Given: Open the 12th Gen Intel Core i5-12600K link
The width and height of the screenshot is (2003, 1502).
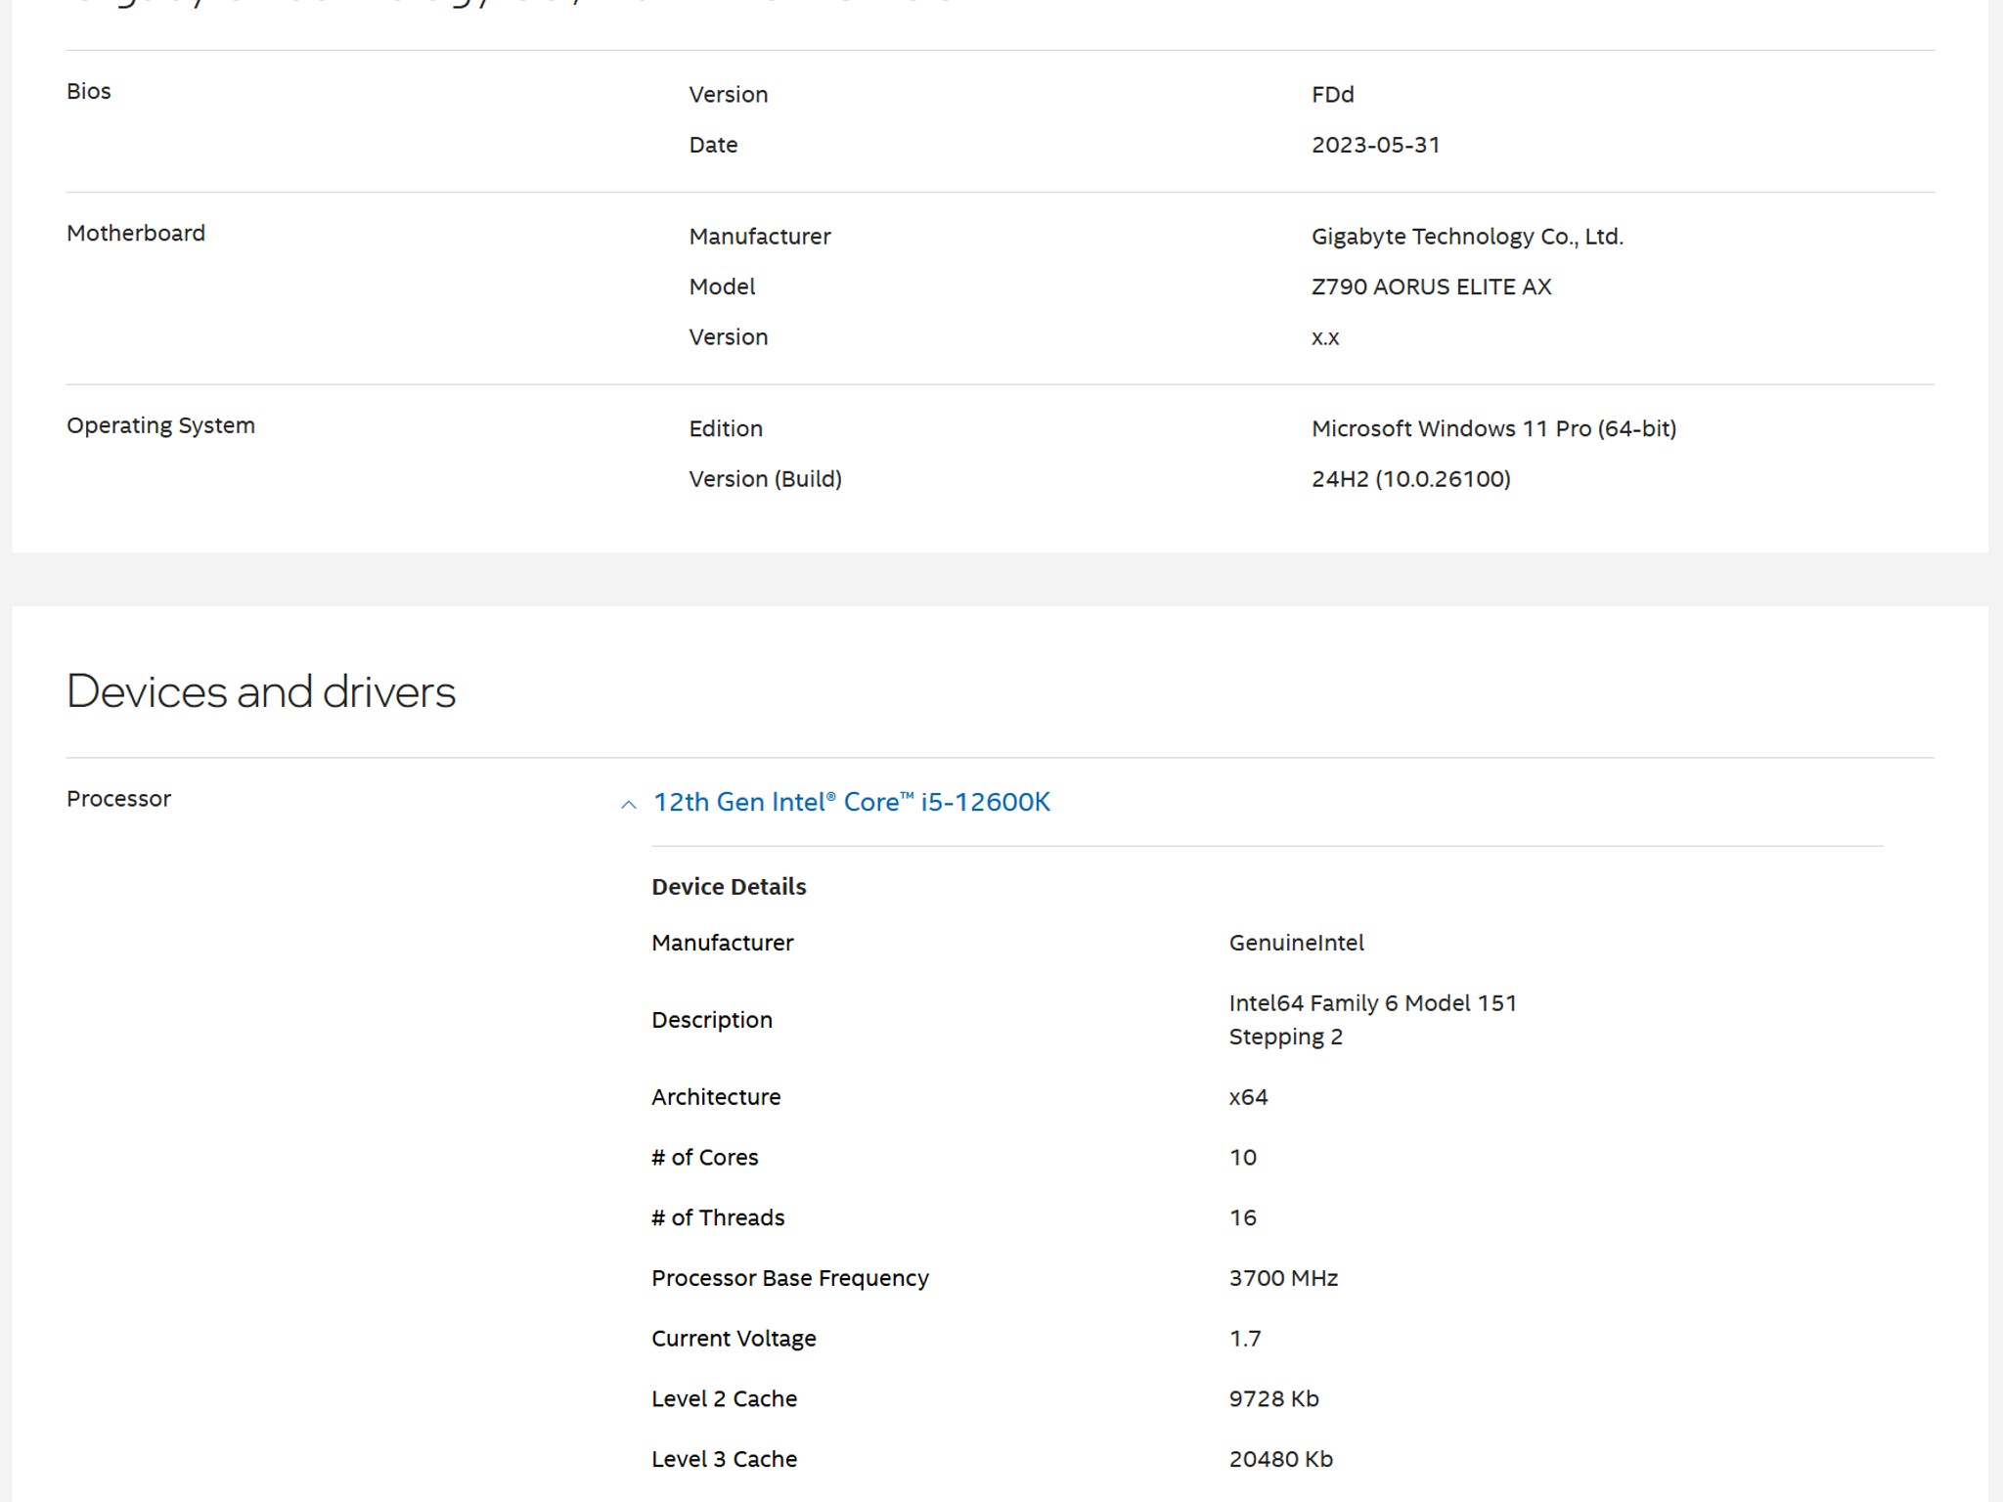Looking at the screenshot, I should [851, 802].
